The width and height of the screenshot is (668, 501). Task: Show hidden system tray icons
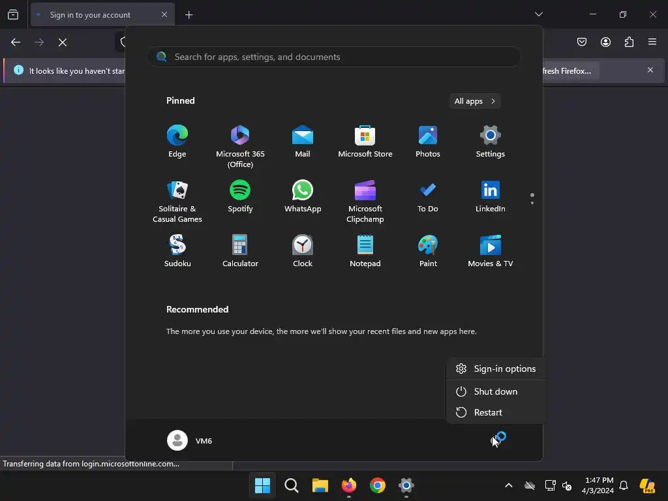[509, 485]
